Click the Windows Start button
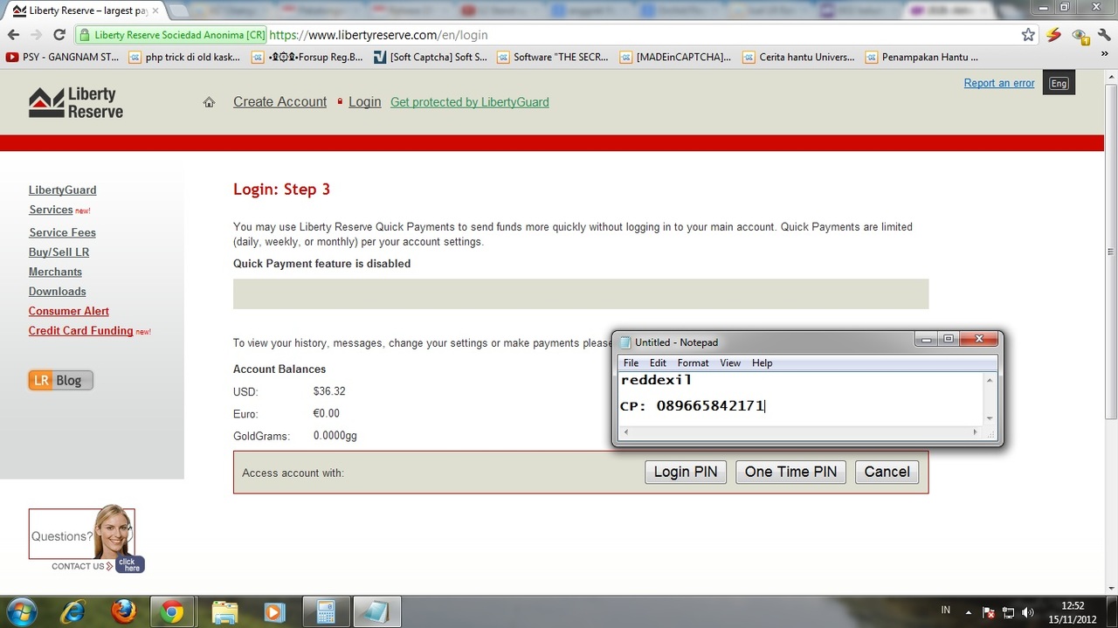Screen dimensions: 1118x628 click(x=21, y=611)
